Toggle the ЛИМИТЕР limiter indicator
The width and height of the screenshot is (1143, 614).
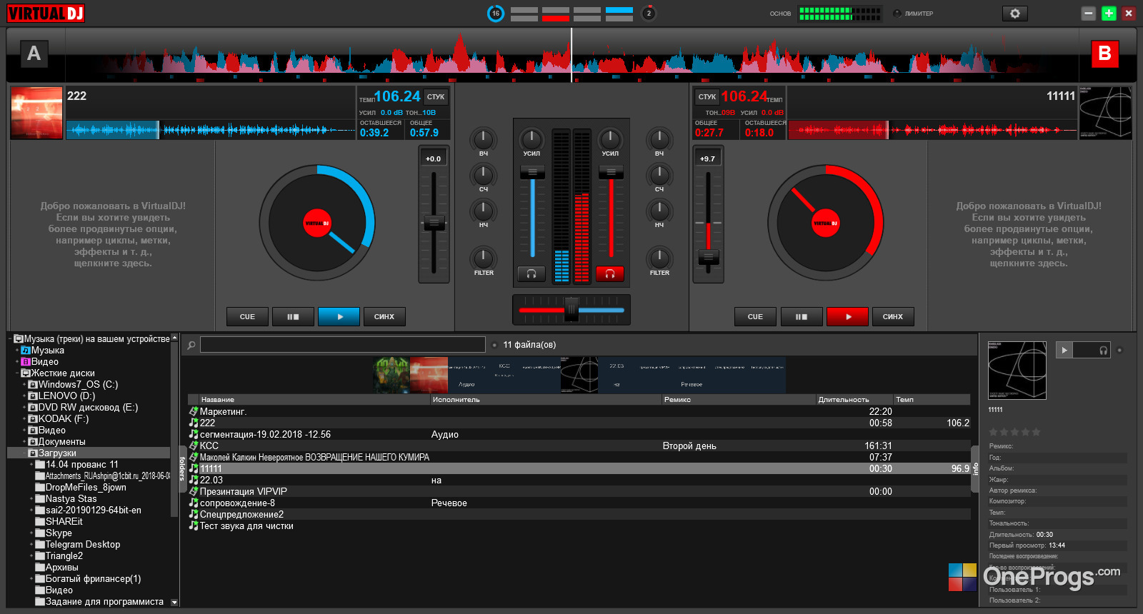pos(897,14)
